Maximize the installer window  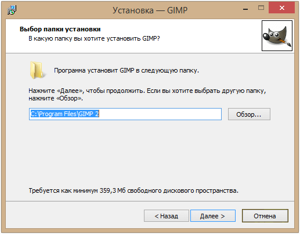[x=261, y=8]
